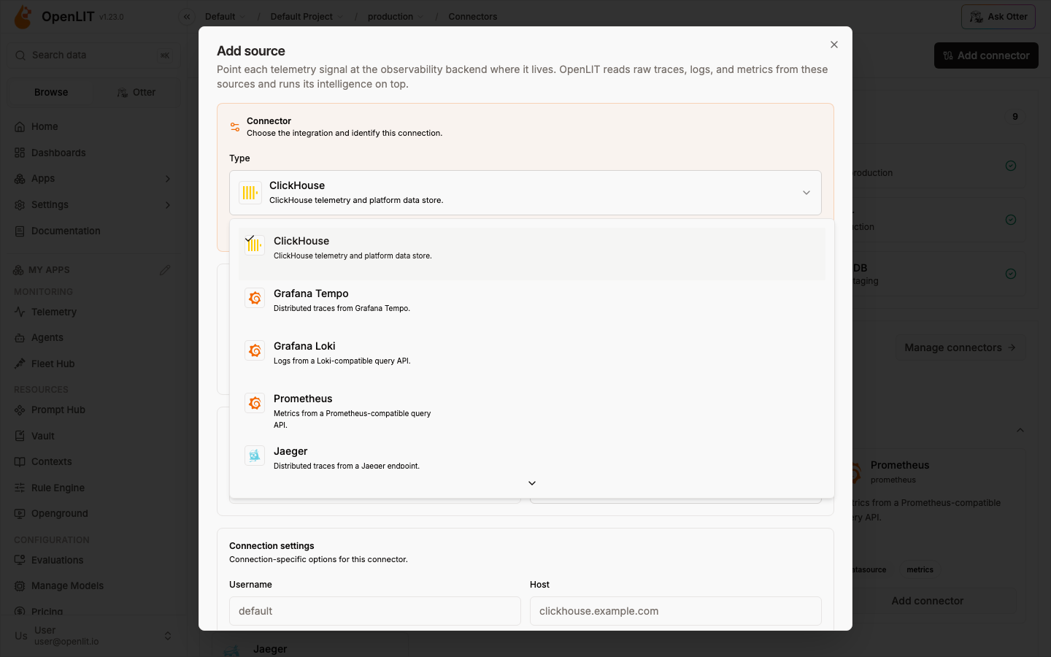Click the Grafana Loki logo icon
The height and width of the screenshot is (657, 1051).
pos(255,350)
